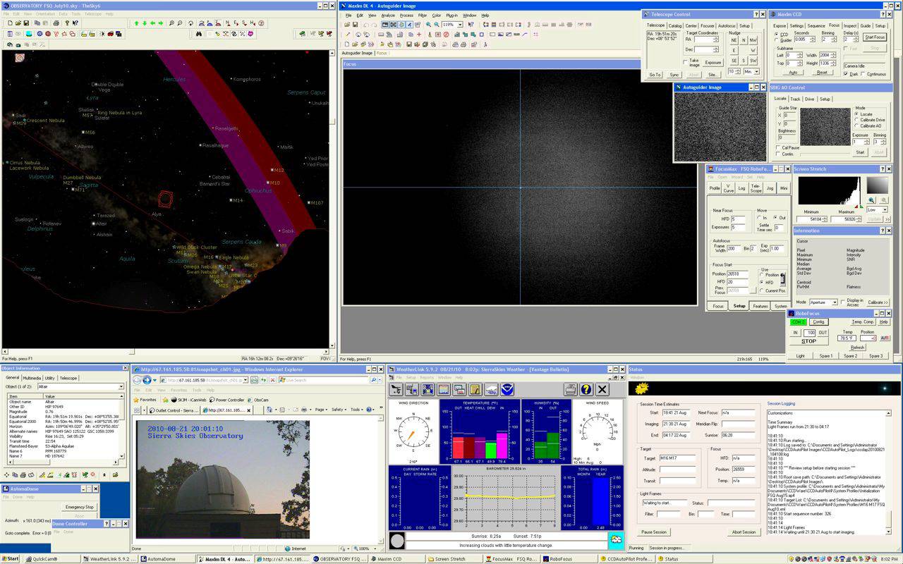Click the printer icon in WeatherLink toolbar
The image size is (903, 564).
pyautogui.click(x=570, y=389)
